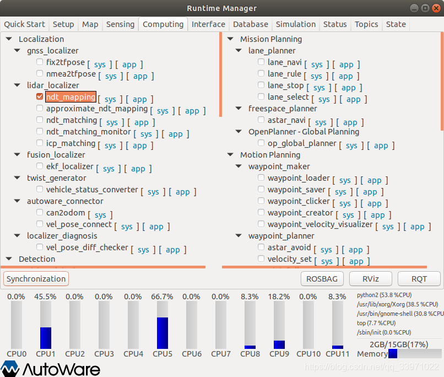Go to the Simulation tab

coord(296,24)
